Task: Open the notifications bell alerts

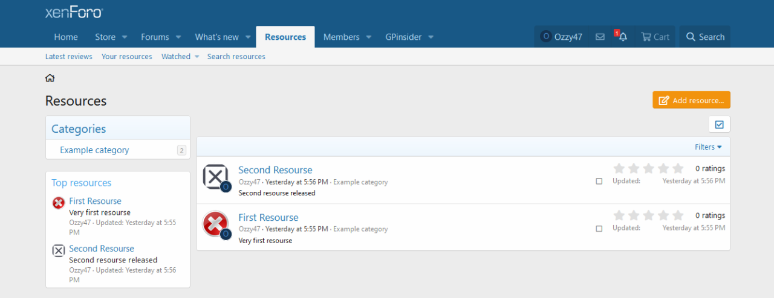Action: pyautogui.click(x=623, y=37)
